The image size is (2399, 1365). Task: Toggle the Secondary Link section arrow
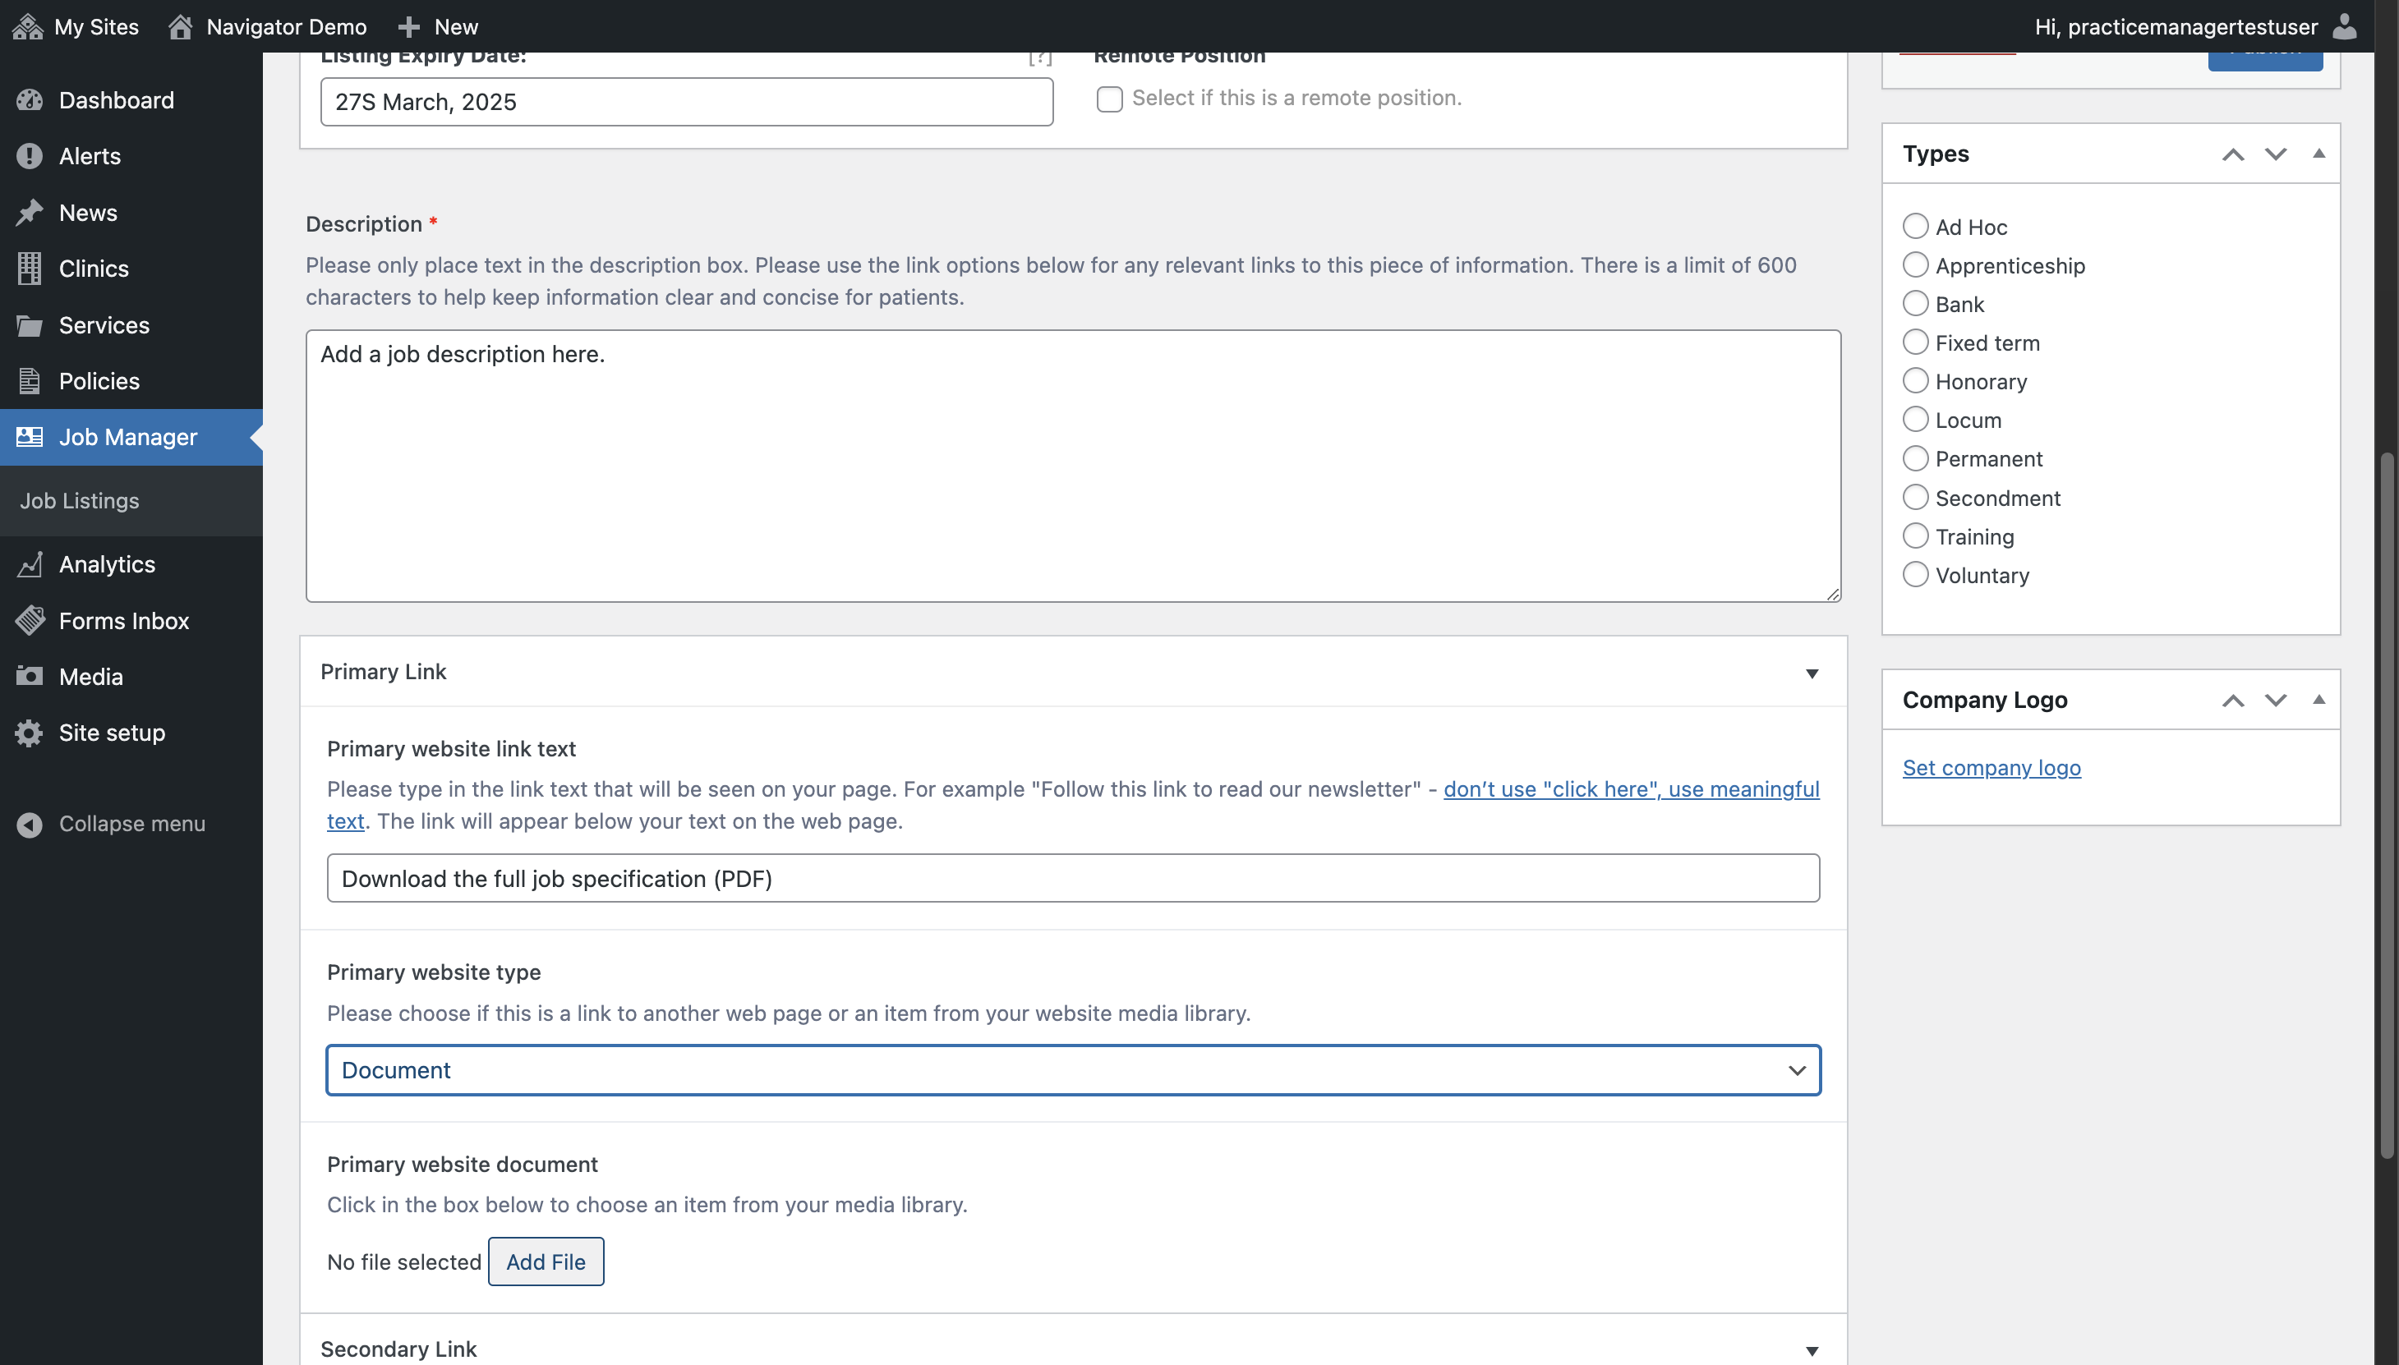point(1812,1350)
